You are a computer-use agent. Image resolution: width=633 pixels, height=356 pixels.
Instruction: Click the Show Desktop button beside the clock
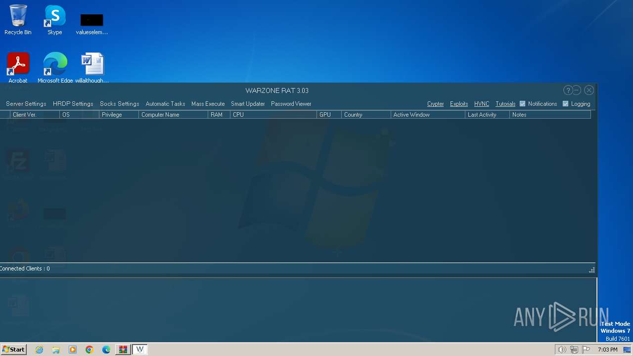627,350
